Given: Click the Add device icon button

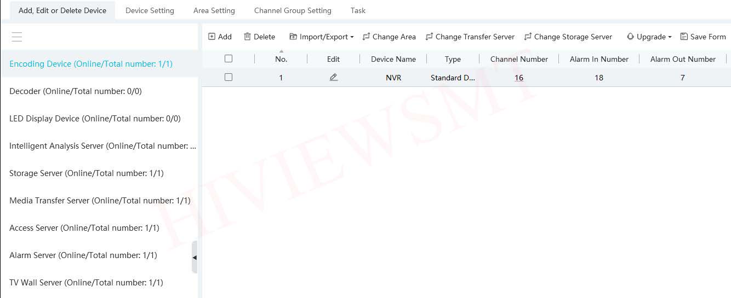Looking at the screenshot, I should [x=212, y=37].
